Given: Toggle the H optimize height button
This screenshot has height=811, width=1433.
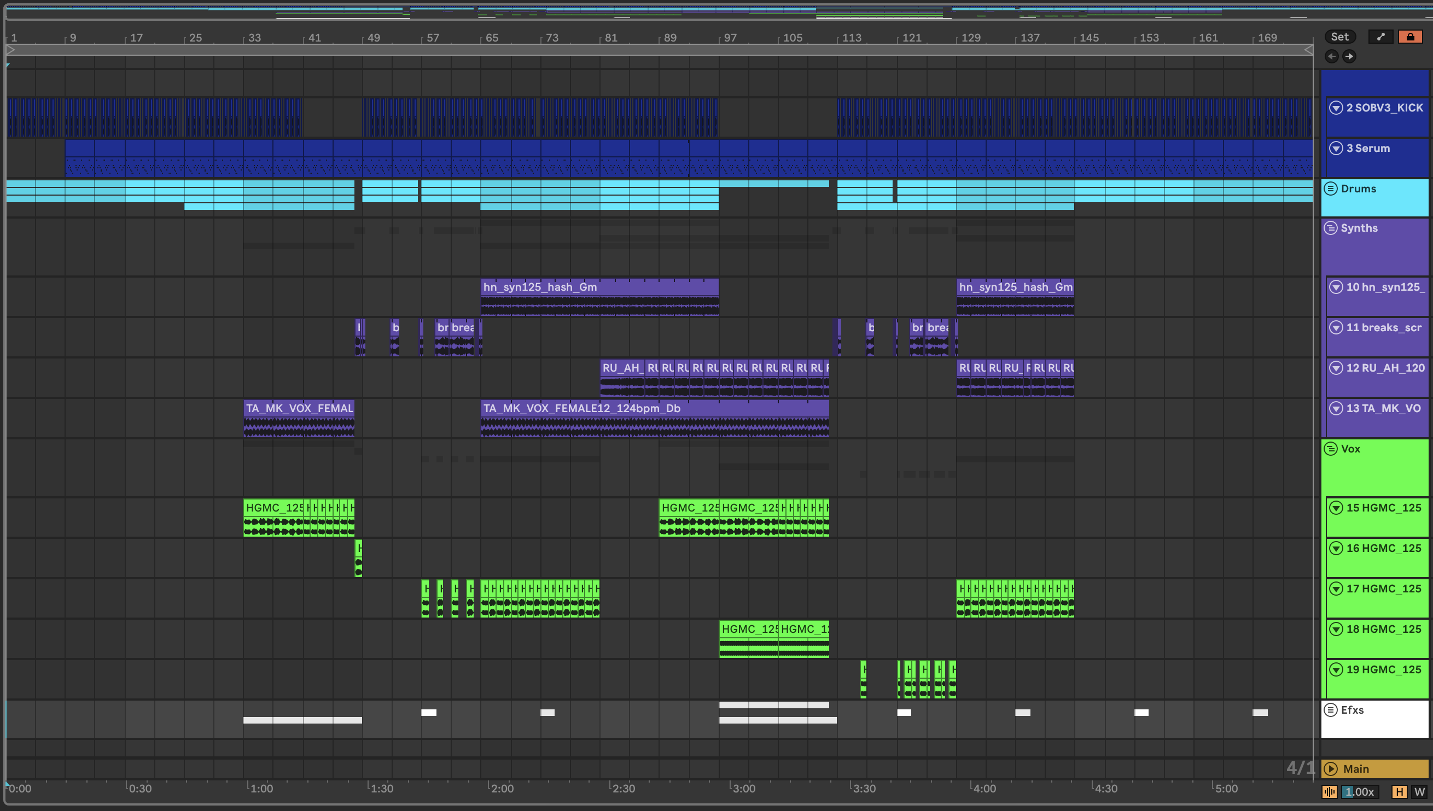Looking at the screenshot, I should coord(1399,791).
